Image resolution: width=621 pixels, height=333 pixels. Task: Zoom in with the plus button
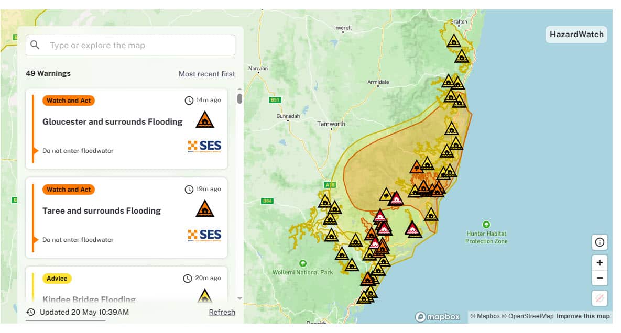(x=600, y=263)
